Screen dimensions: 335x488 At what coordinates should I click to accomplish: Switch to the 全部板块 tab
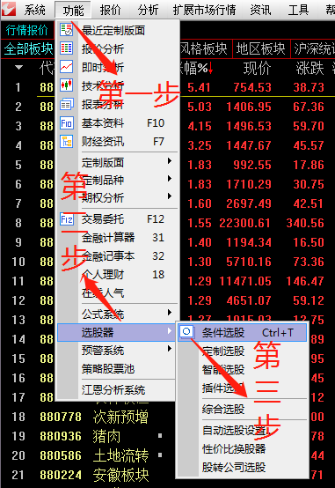pyautogui.click(x=28, y=48)
